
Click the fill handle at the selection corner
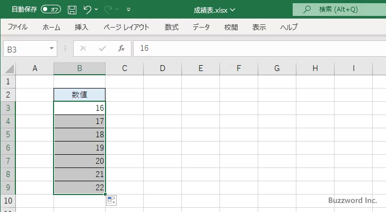(106, 195)
